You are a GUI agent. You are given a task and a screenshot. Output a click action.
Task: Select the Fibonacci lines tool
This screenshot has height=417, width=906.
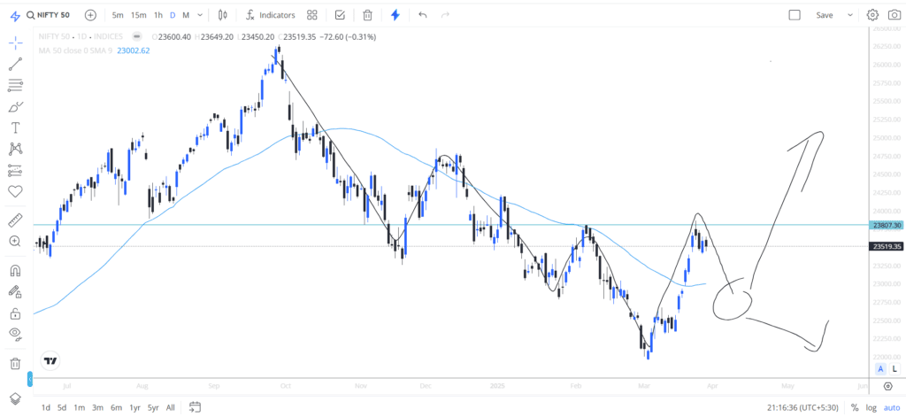16,86
